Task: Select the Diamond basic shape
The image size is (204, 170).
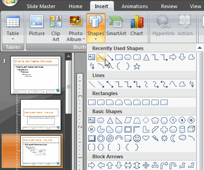Action: pyautogui.click(x=146, y=120)
